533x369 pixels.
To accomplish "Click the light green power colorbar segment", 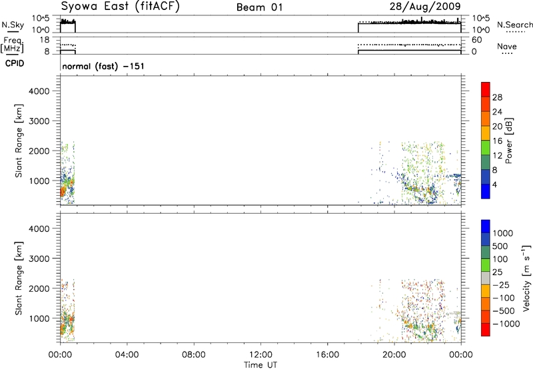I will [x=486, y=147].
